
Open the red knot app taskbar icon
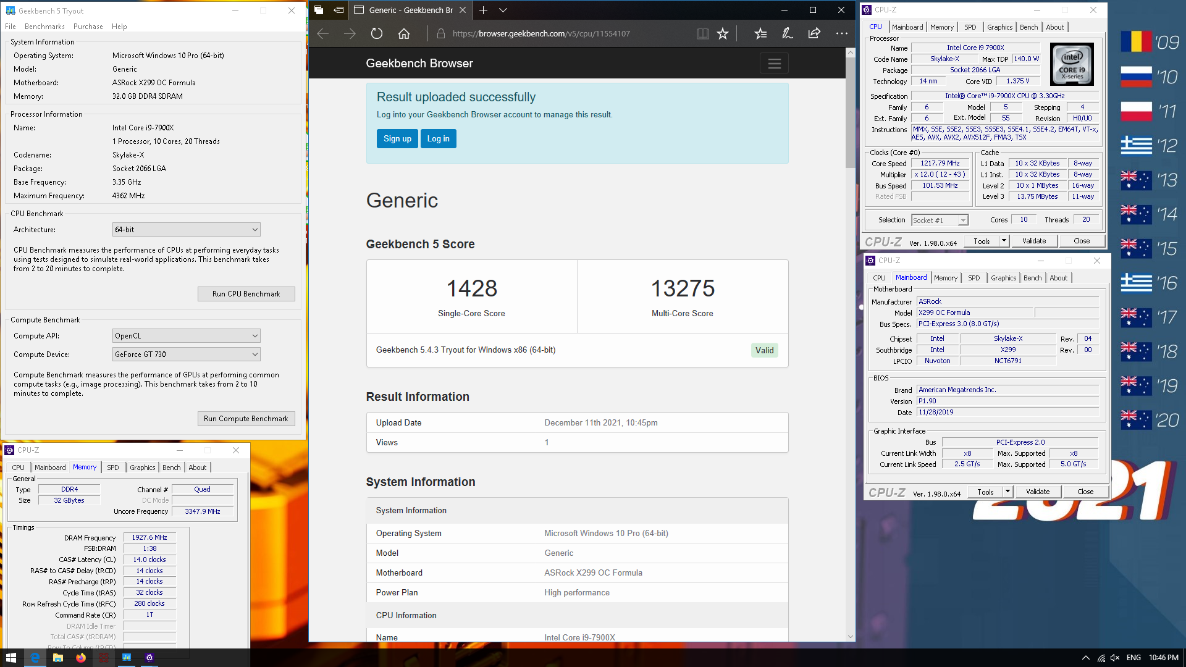tap(104, 658)
